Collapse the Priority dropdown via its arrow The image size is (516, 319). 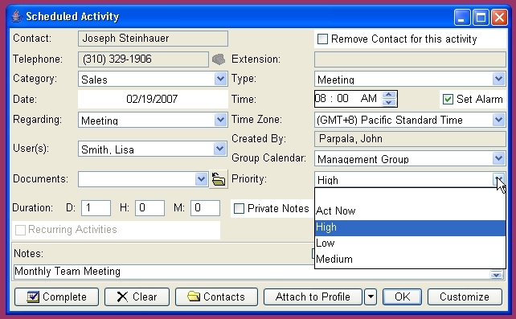click(499, 179)
